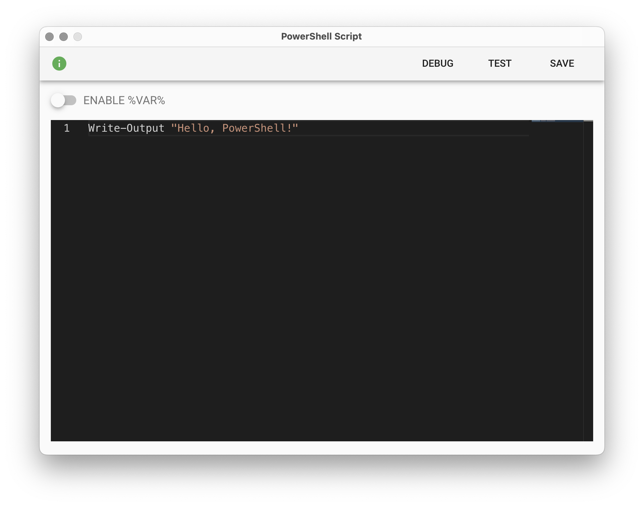Click the empty area of the code editor
Screen dimensions: 644x507
coord(300,282)
